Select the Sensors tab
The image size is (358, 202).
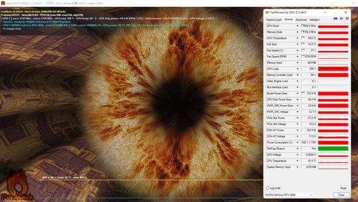point(288,20)
